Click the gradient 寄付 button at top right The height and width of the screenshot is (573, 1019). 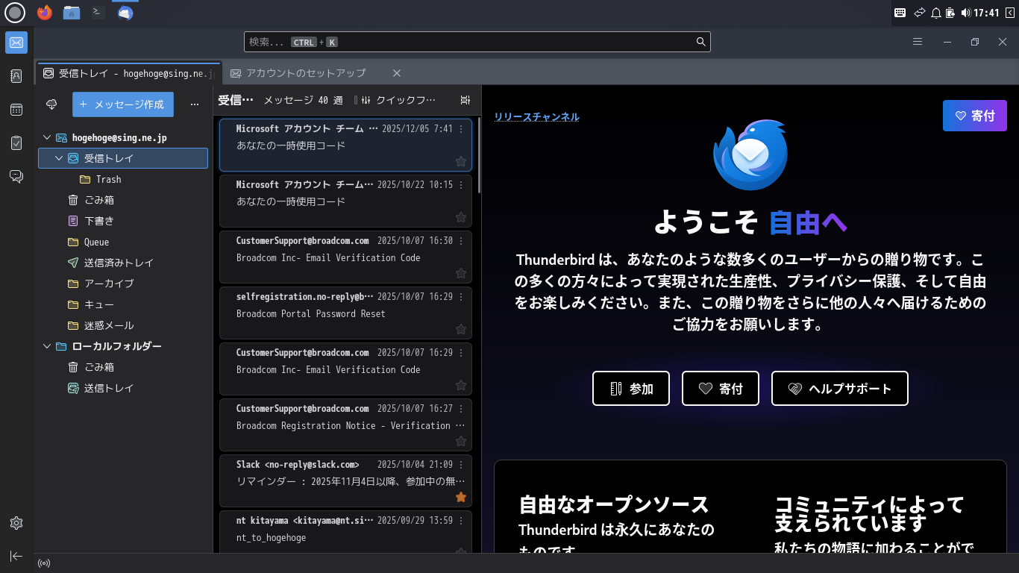975,116
